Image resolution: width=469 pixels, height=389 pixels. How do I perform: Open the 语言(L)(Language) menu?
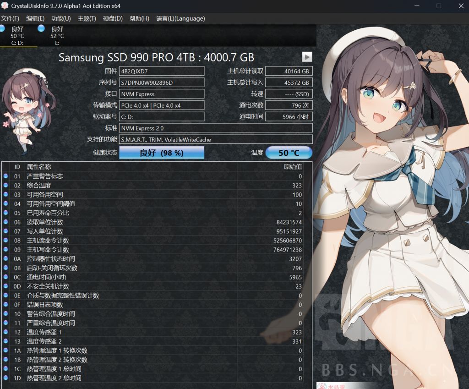point(180,19)
